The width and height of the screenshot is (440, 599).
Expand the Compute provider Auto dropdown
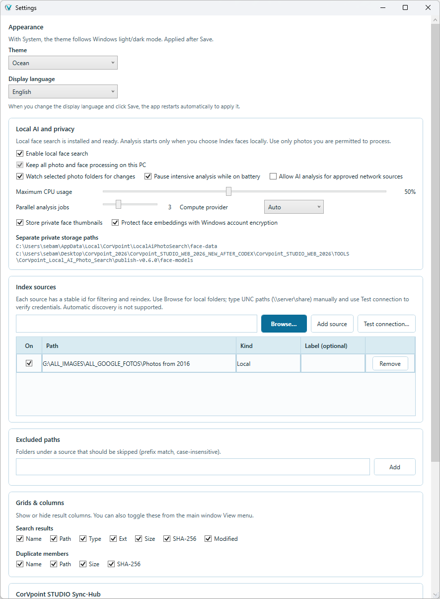coord(294,207)
